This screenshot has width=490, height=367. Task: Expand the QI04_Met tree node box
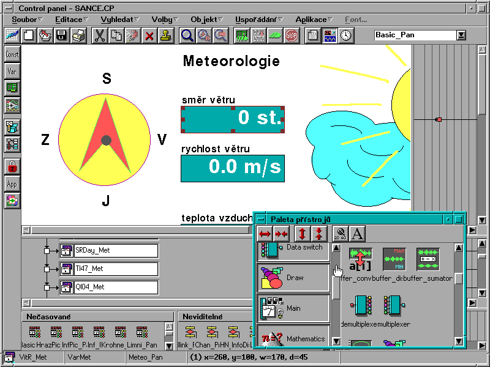[47, 287]
